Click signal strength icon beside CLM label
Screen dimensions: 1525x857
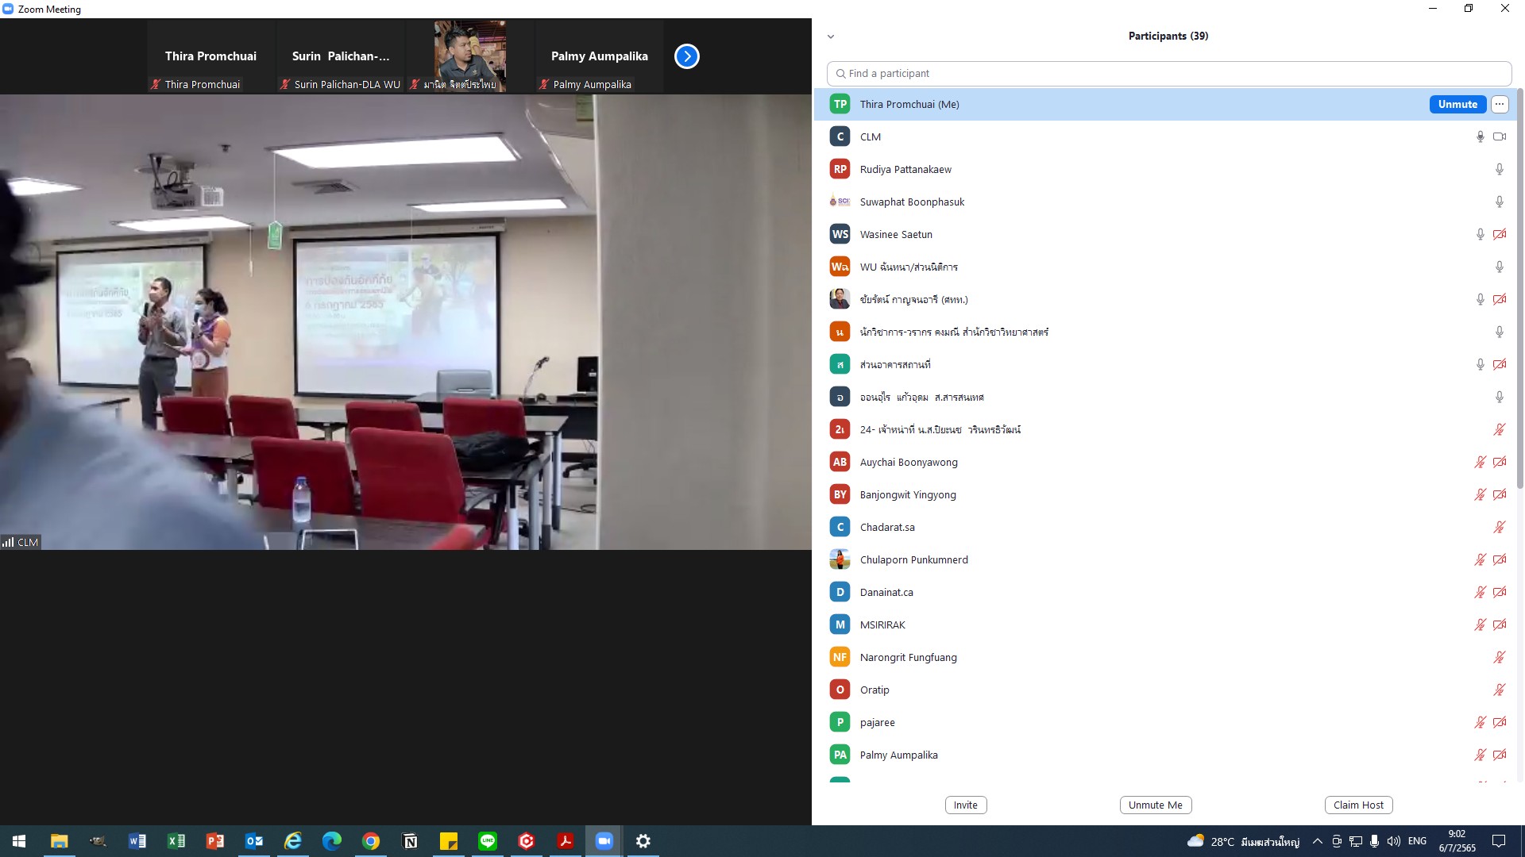coord(8,542)
